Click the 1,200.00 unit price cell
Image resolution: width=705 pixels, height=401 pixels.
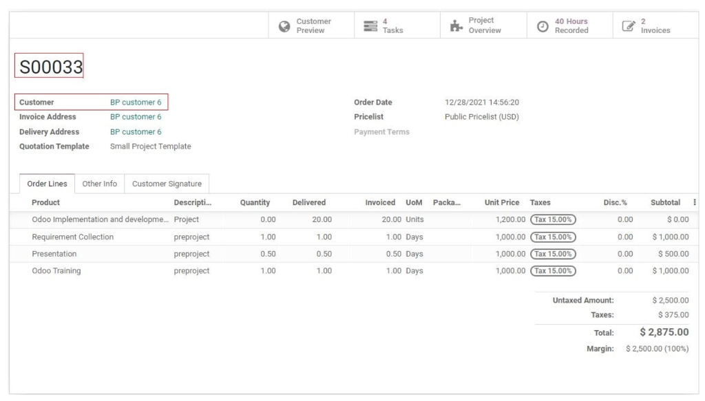point(510,219)
